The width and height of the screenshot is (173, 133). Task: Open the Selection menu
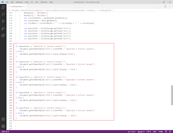click(19, 2)
